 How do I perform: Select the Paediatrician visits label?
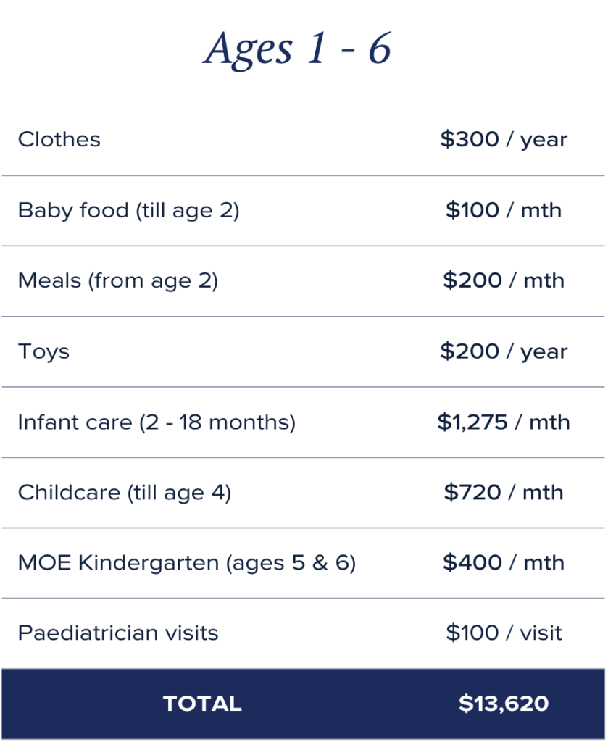click(x=118, y=633)
